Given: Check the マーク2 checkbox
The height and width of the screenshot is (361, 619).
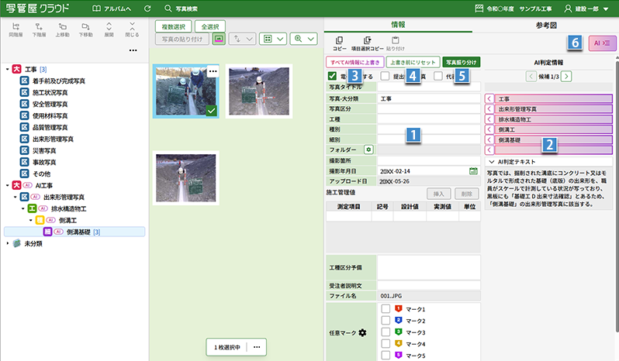Looking at the screenshot, I should click(x=386, y=320).
